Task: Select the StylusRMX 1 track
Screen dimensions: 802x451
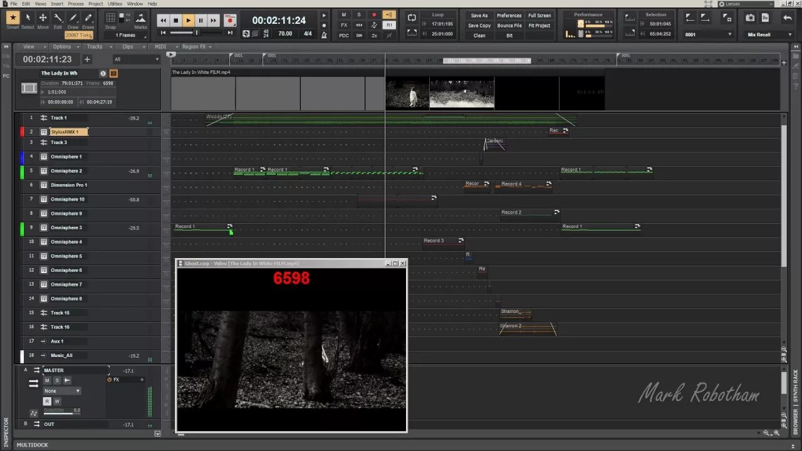Action: (69, 132)
